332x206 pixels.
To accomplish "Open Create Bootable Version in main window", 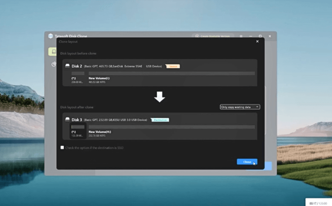I will click(x=213, y=36).
